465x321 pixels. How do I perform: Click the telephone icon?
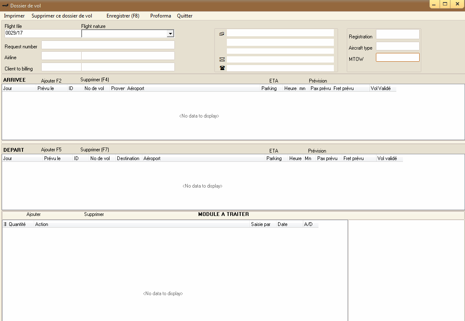click(x=222, y=68)
